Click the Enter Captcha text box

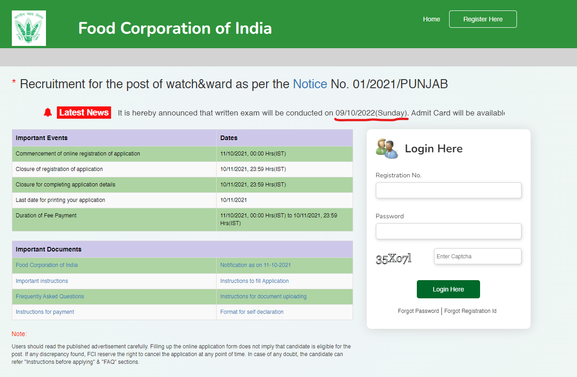[477, 256]
